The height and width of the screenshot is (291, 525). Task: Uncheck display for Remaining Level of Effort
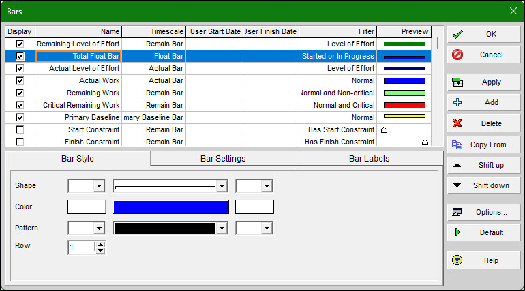tap(20, 44)
